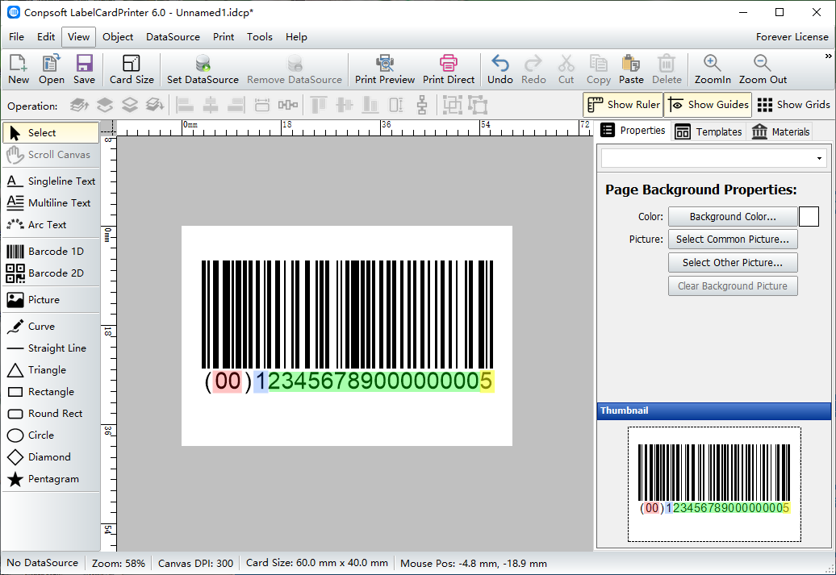Click the Delete trash icon
Image resolution: width=836 pixels, height=575 pixels.
tap(667, 69)
